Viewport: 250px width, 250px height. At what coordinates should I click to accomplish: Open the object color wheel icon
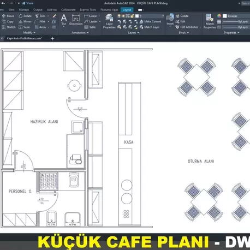tap(219, 16)
